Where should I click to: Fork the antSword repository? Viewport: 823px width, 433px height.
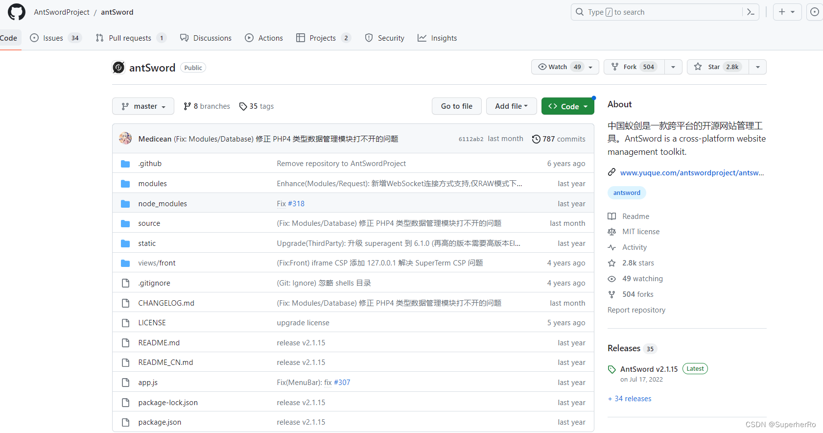[634, 67]
